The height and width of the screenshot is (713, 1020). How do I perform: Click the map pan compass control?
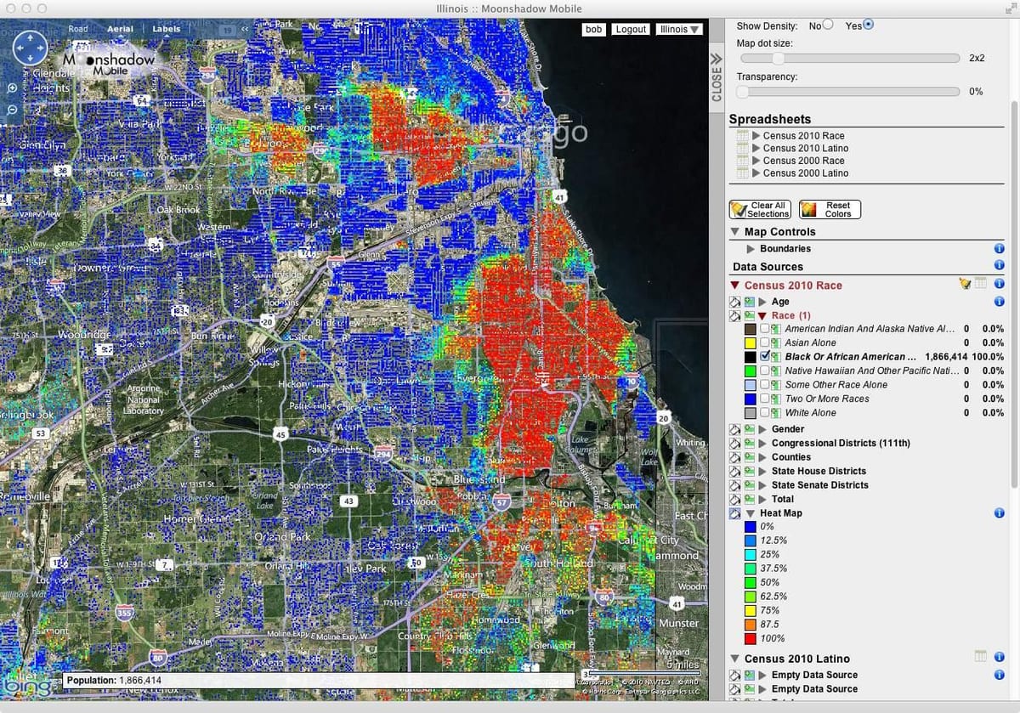click(x=31, y=48)
